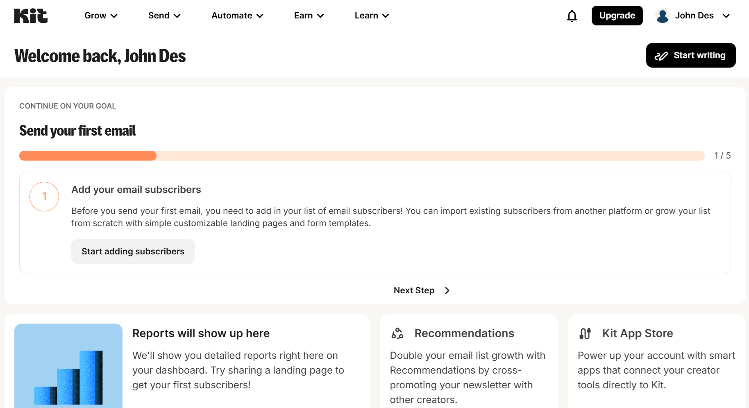Open the Learn menu
Viewport: 749px width, 408px height.
click(x=371, y=16)
